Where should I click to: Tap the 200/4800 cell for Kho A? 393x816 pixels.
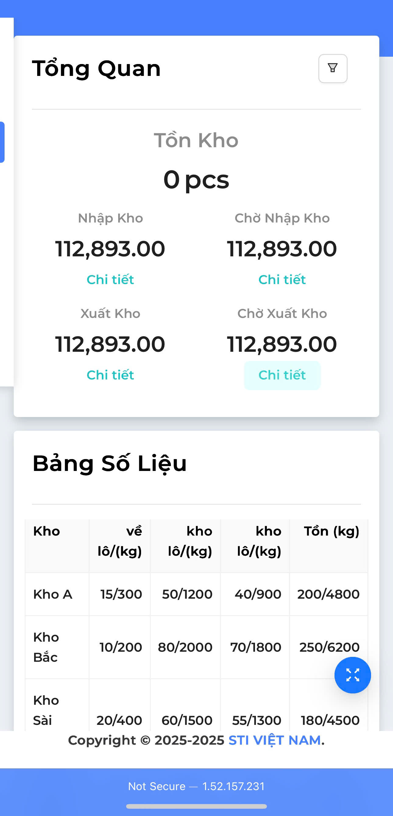(x=328, y=594)
